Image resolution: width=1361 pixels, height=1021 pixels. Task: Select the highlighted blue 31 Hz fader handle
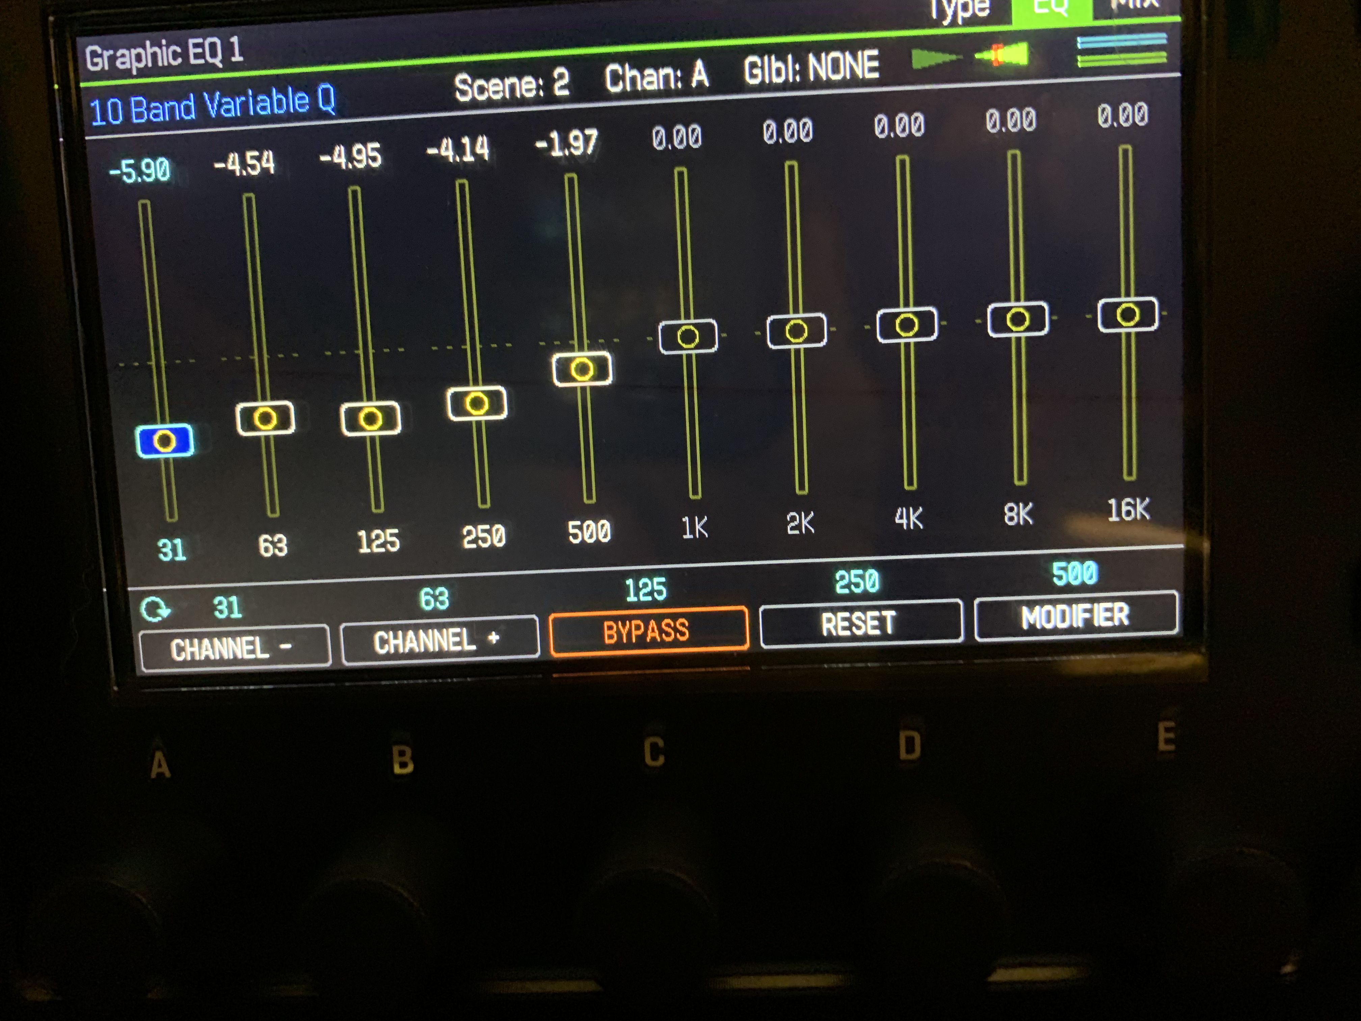coord(164,441)
